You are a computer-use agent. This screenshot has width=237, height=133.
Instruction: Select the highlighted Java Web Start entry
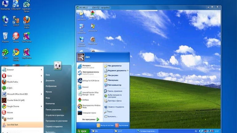pyautogui.click(x=22, y=125)
